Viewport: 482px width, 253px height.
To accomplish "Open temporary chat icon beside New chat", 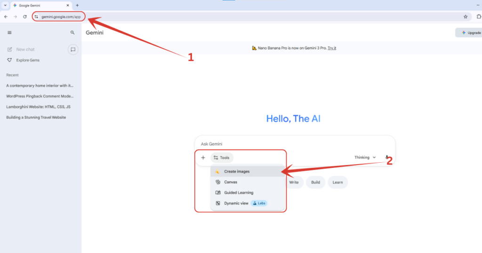I will click(73, 49).
